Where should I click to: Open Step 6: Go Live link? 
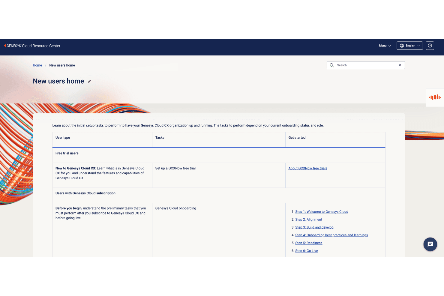(307, 251)
